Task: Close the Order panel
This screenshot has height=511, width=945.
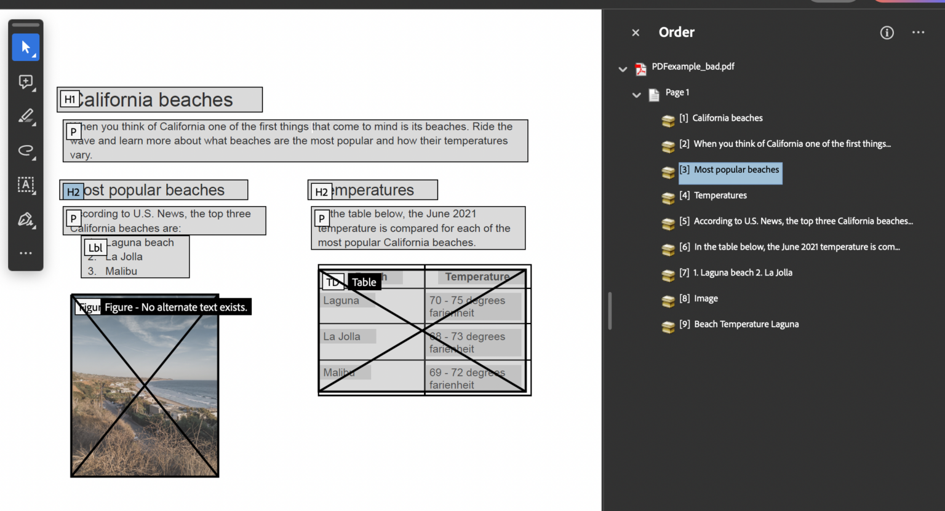Action: [x=636, y=33]
